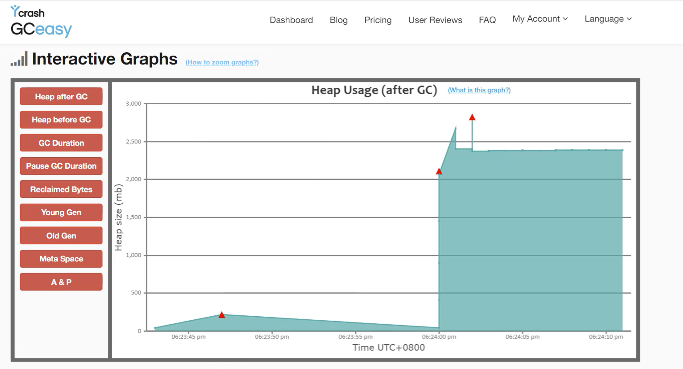The width and height of the screenshot is (683, 369).
Task: Open the Dashboard menu item
Action: tap(291, 20)
